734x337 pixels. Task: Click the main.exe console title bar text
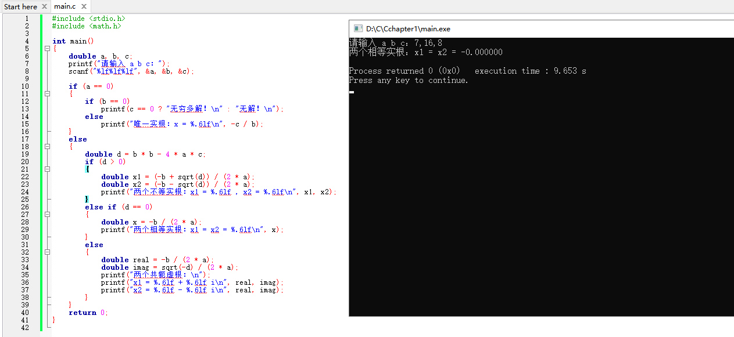pyautogui.click(x=408, y=28)
